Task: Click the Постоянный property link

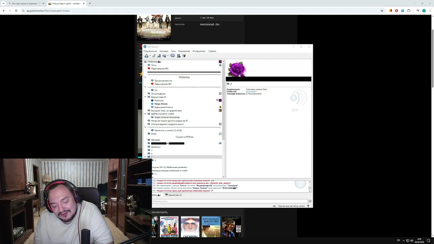Action: [x=251, y=91]
